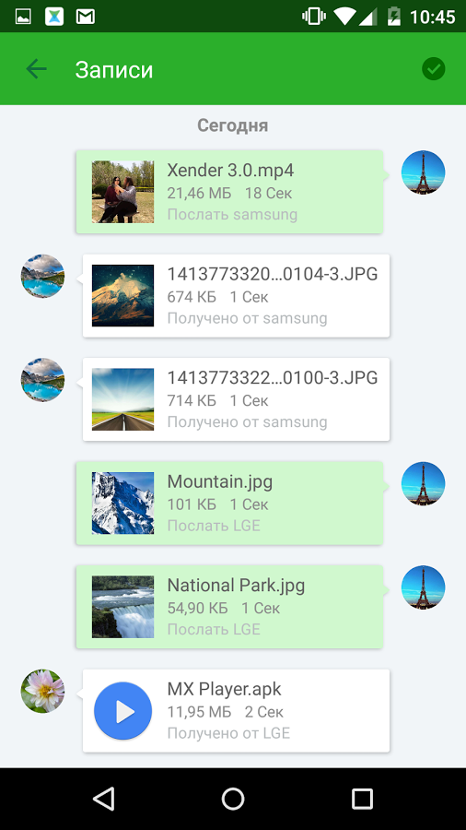Select the National Park.jpg file name
Image resolution: width=466 pixels, height=830 pixels.
[236, 586]
